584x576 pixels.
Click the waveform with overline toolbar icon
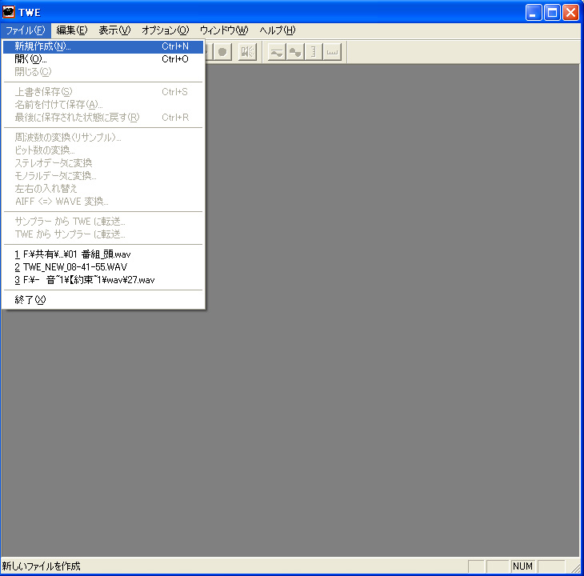click(277, 52)
